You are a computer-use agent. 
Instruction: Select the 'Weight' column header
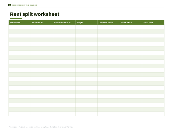86,22
